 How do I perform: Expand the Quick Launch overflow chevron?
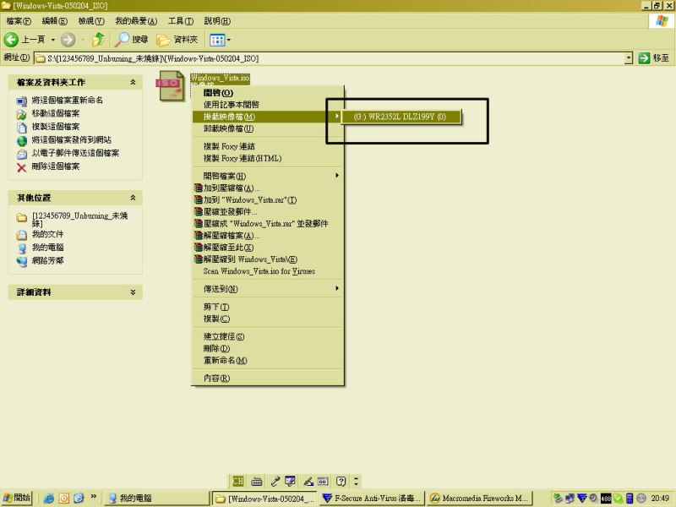[x=93, y=497]
